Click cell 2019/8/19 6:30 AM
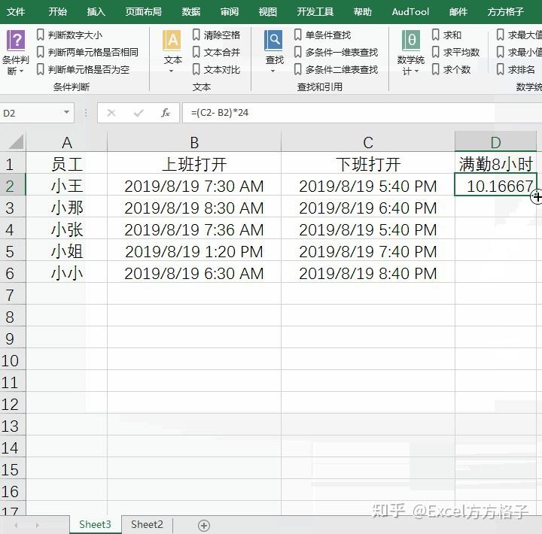Image resolution: width=542 pixels, height=534 pixels. [x=194, y=273]
